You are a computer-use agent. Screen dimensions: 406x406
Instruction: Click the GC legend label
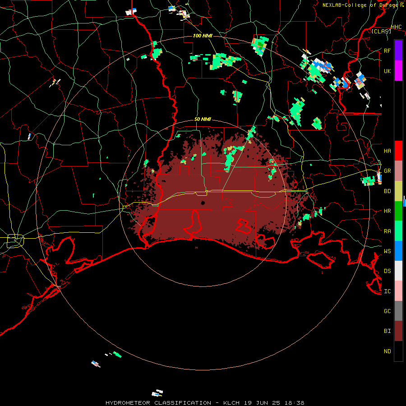tap(387, 311)
